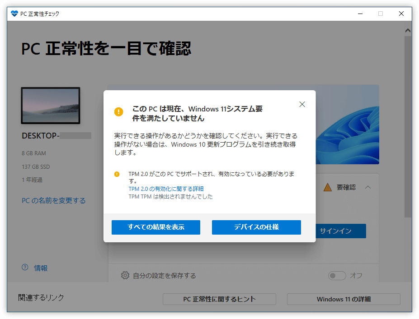
Task: Click the small warning icon next to TPM 2.0 message
Action: pyautogui.click(x=117, y=175)
